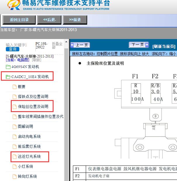Screen dimensions: 177x181
Task: Click the F2 发动机电子扇 table row
Action: point(125,176)
